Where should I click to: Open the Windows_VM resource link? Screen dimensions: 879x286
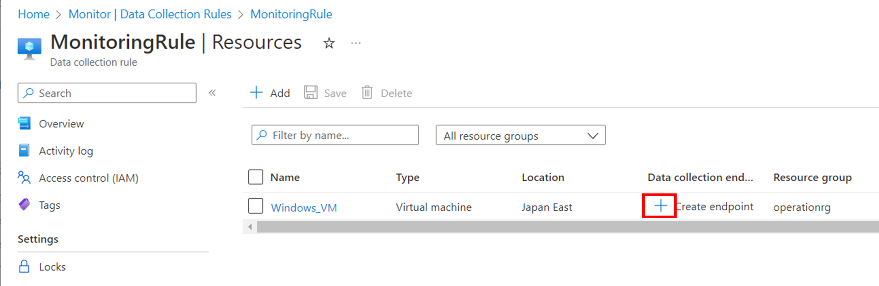304,208
